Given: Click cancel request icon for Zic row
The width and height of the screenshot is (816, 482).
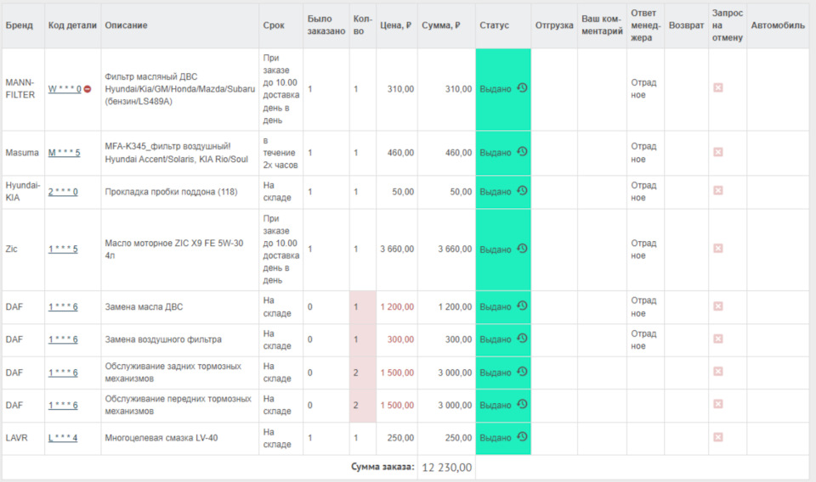Looking at the screenshot, I should [x=718, y=249].
